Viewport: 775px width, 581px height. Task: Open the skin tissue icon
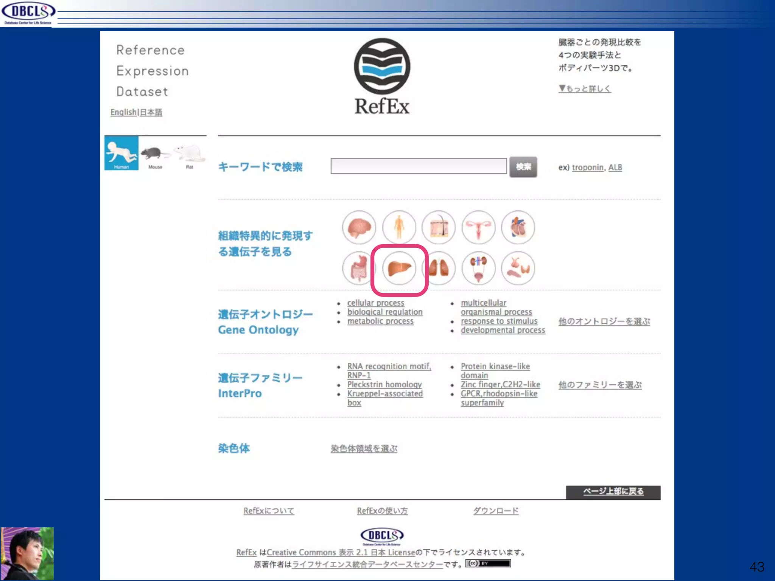439,227
